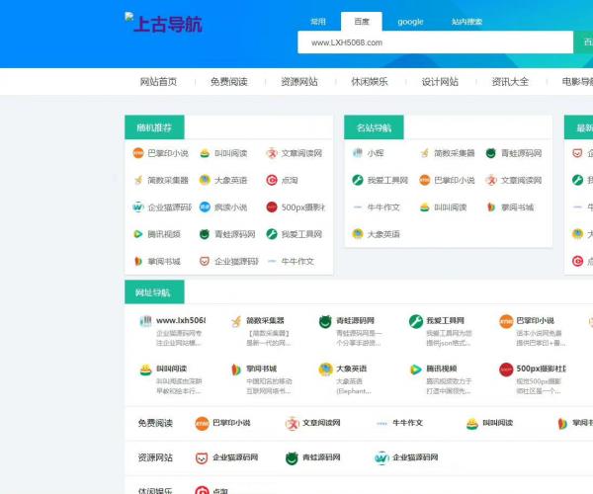Image resolution: width=593 pixels, height=494 pixels.
Task: Click the 我爱工具网 wrench icon in the 随机推荐 panel
Action: 272,234
